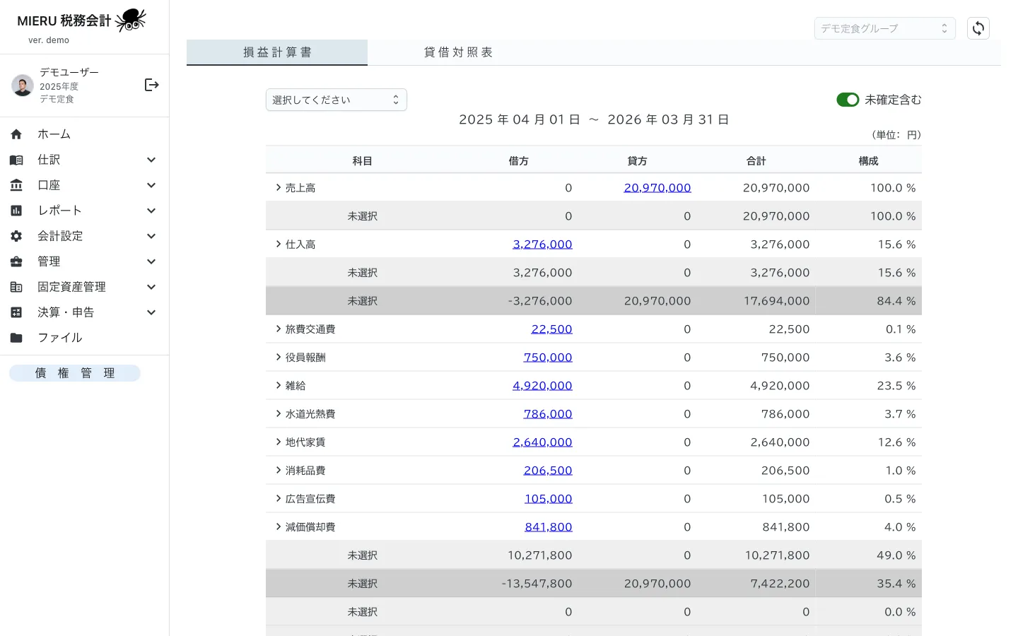Expand the 管理 menu chevron

tap(151, 261)
